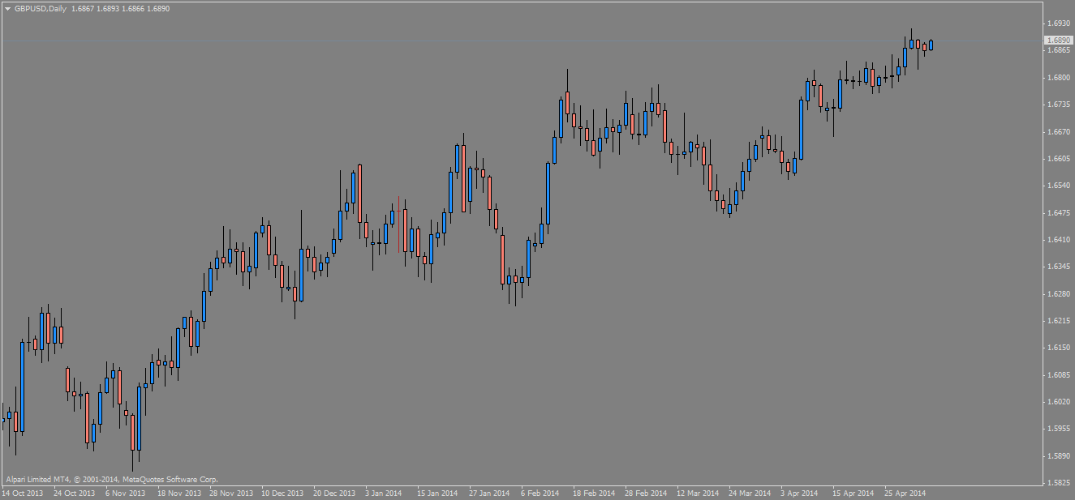Image resolution: width=1075 pixels, height=500 pixels.
Task: Click the 1.6215 price axis label
Action: (1057, 321)
